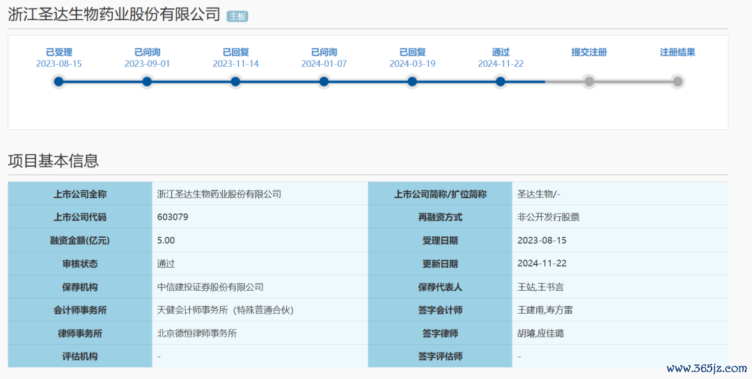Click the date 2023-11-14 under 已回复
The width and height of the screenshot is (752, 379).
click(235, 64)
